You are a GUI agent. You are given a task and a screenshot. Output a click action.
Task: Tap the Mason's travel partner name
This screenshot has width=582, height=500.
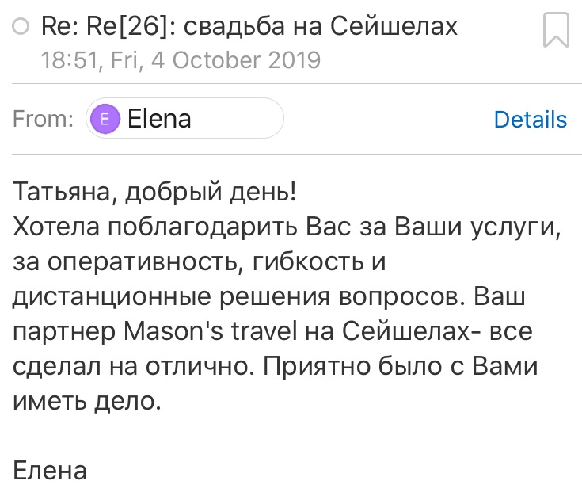click(x=211, y=331)
